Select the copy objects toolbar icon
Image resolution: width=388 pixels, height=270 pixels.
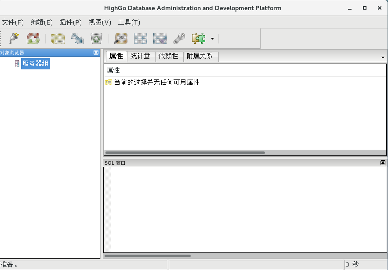[x=58, y=38]
